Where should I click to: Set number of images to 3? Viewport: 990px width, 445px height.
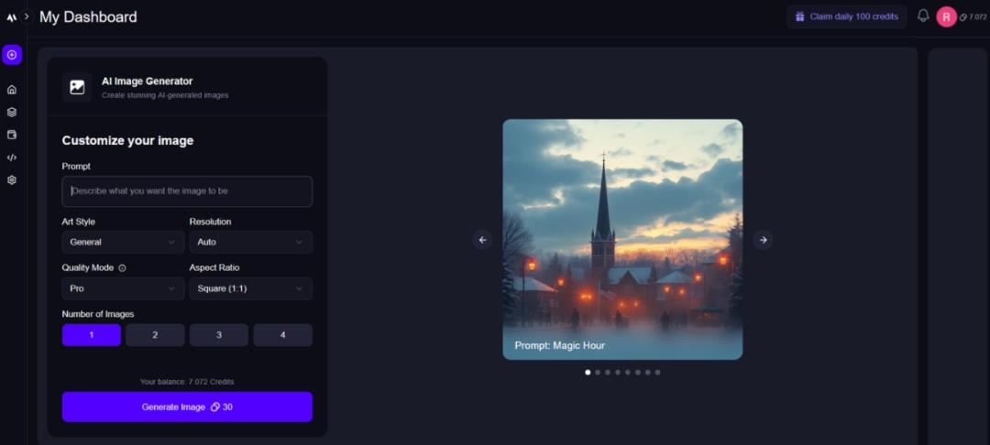219,335
